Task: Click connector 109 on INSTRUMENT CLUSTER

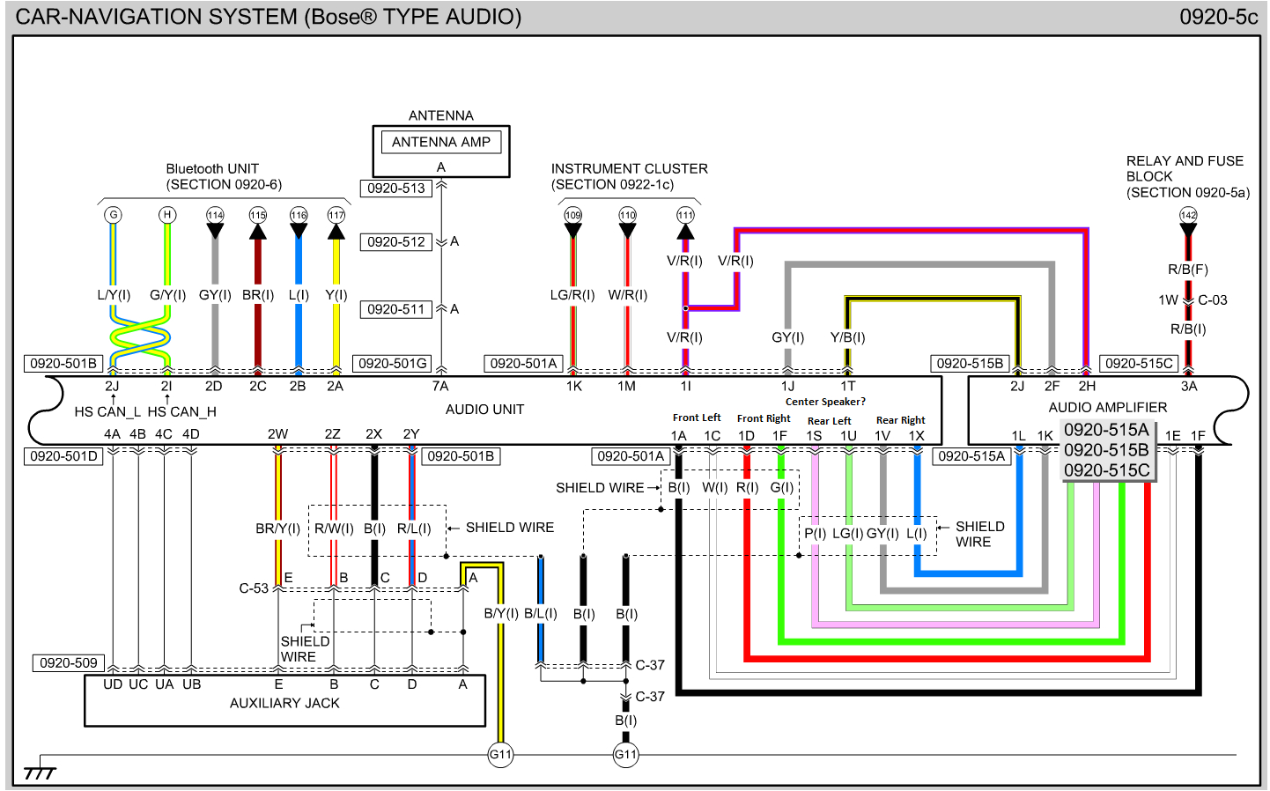Action: pyautogui.click(x=573, y=214)
